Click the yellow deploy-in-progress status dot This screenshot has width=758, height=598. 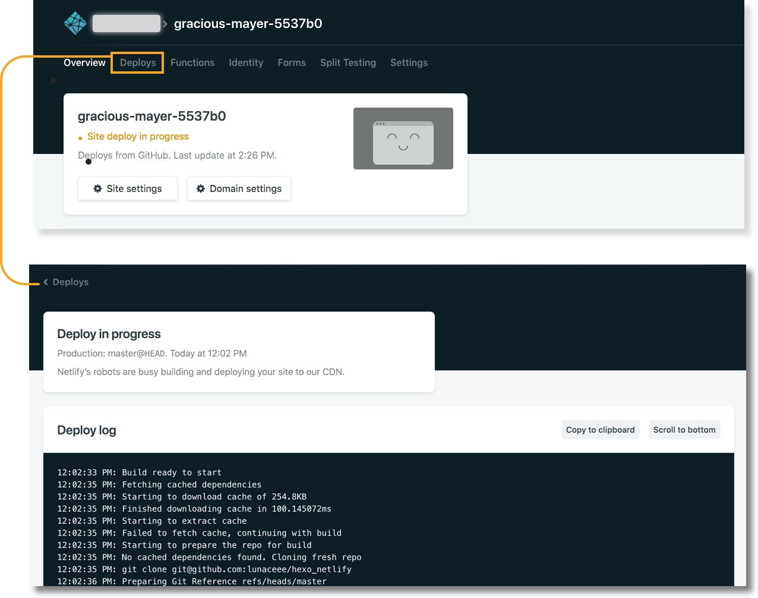click(x=80, y=136)
